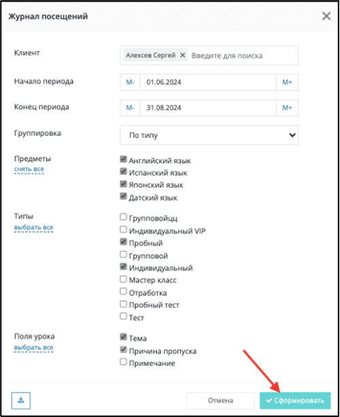The width and height of the screenshot is (340, 417).
Task: Uncheck the Датский язык subject
Action: click(x=123, y=197)
